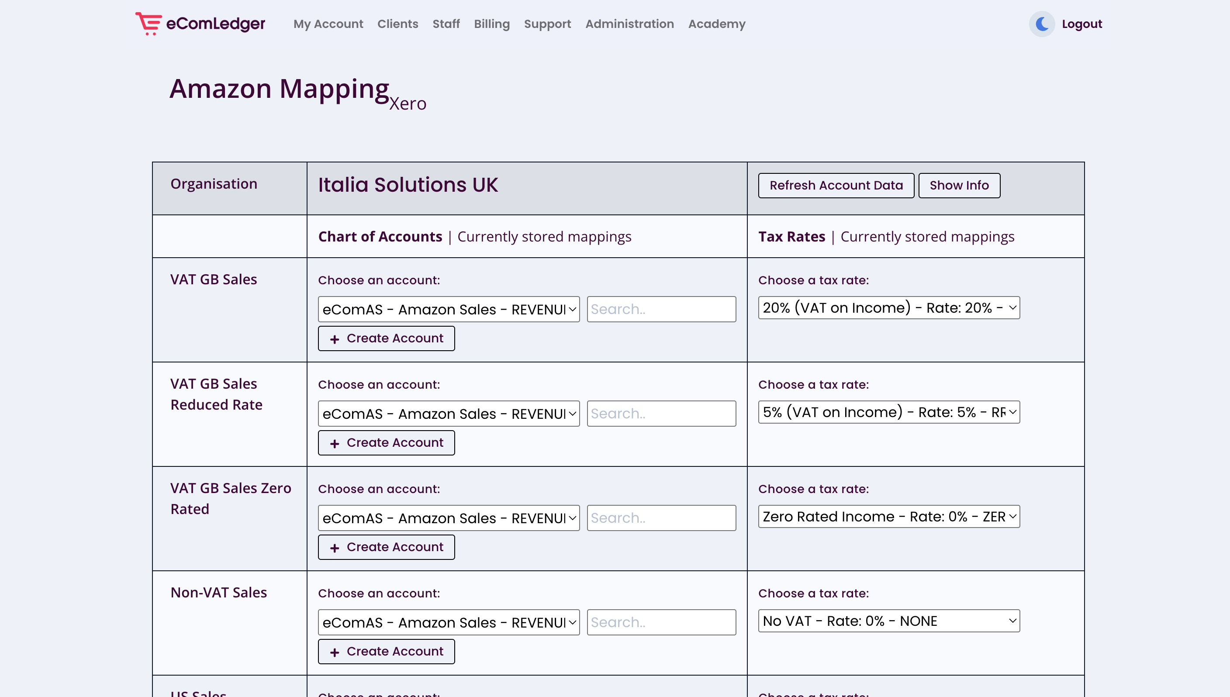1230x697 pixels.
Task: Open VAT GB Sales tax rate dropdown
Action: pos(888,308)
